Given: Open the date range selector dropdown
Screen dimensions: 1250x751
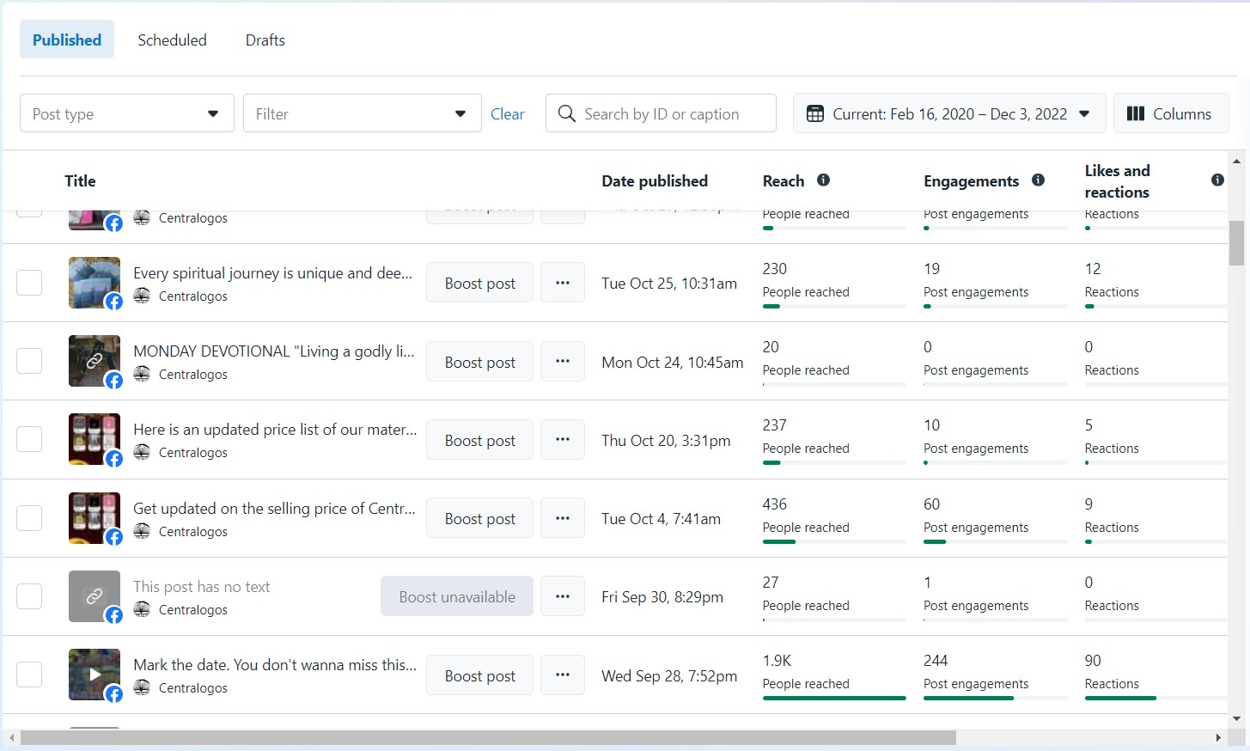Looking at the screenshot, I should point(948,113).
